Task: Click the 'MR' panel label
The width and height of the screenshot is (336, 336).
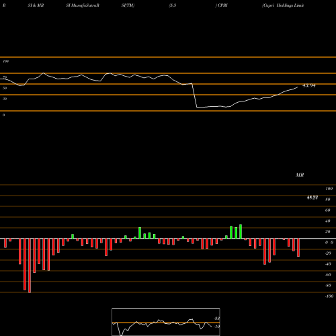Action: click(x=300, y=175)
